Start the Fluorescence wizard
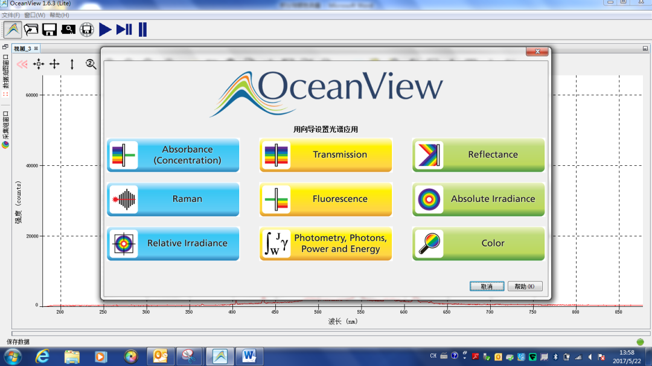The height and width of the screenshot is (366, 652). (x=326, y=199)
